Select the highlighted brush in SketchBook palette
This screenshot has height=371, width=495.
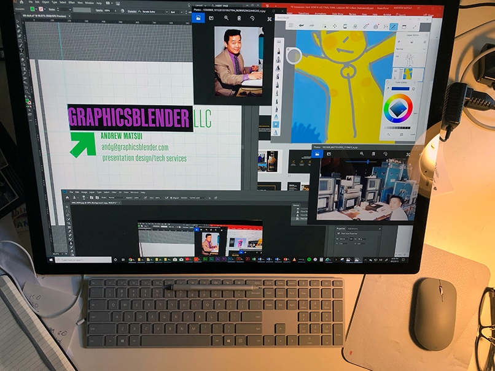(276, 124)
